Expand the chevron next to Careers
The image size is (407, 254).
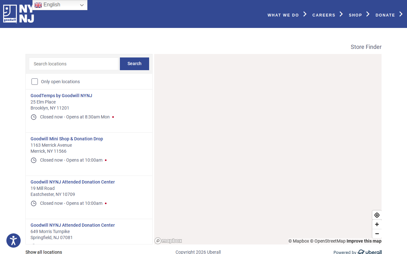[341, 14]
